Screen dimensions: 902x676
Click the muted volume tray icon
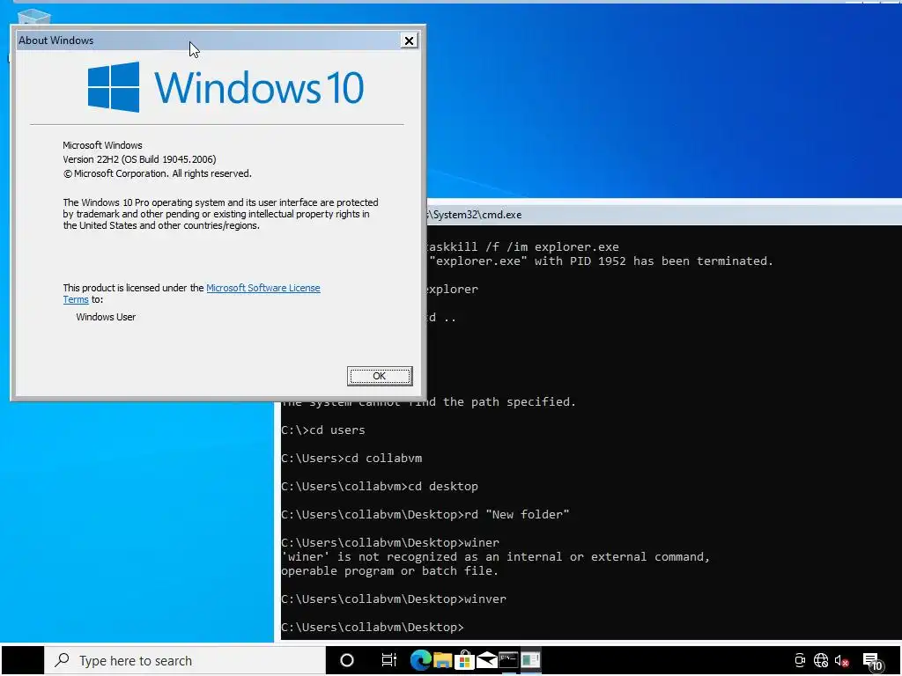[x=841, y=661]
